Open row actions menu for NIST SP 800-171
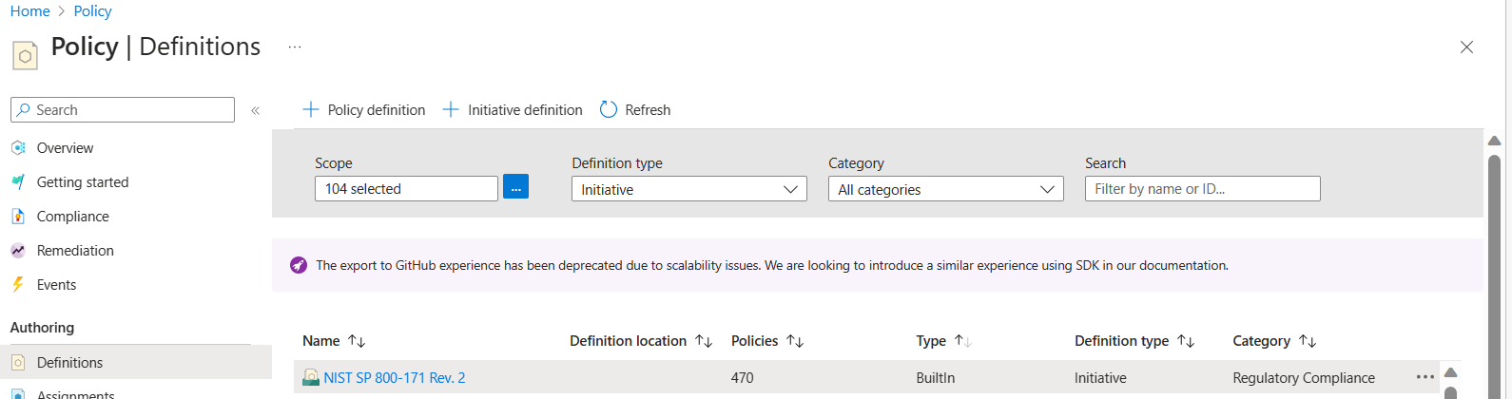Image resolution: width=1512 pixels, height=399 pixels. click(x=1425, y=377)
